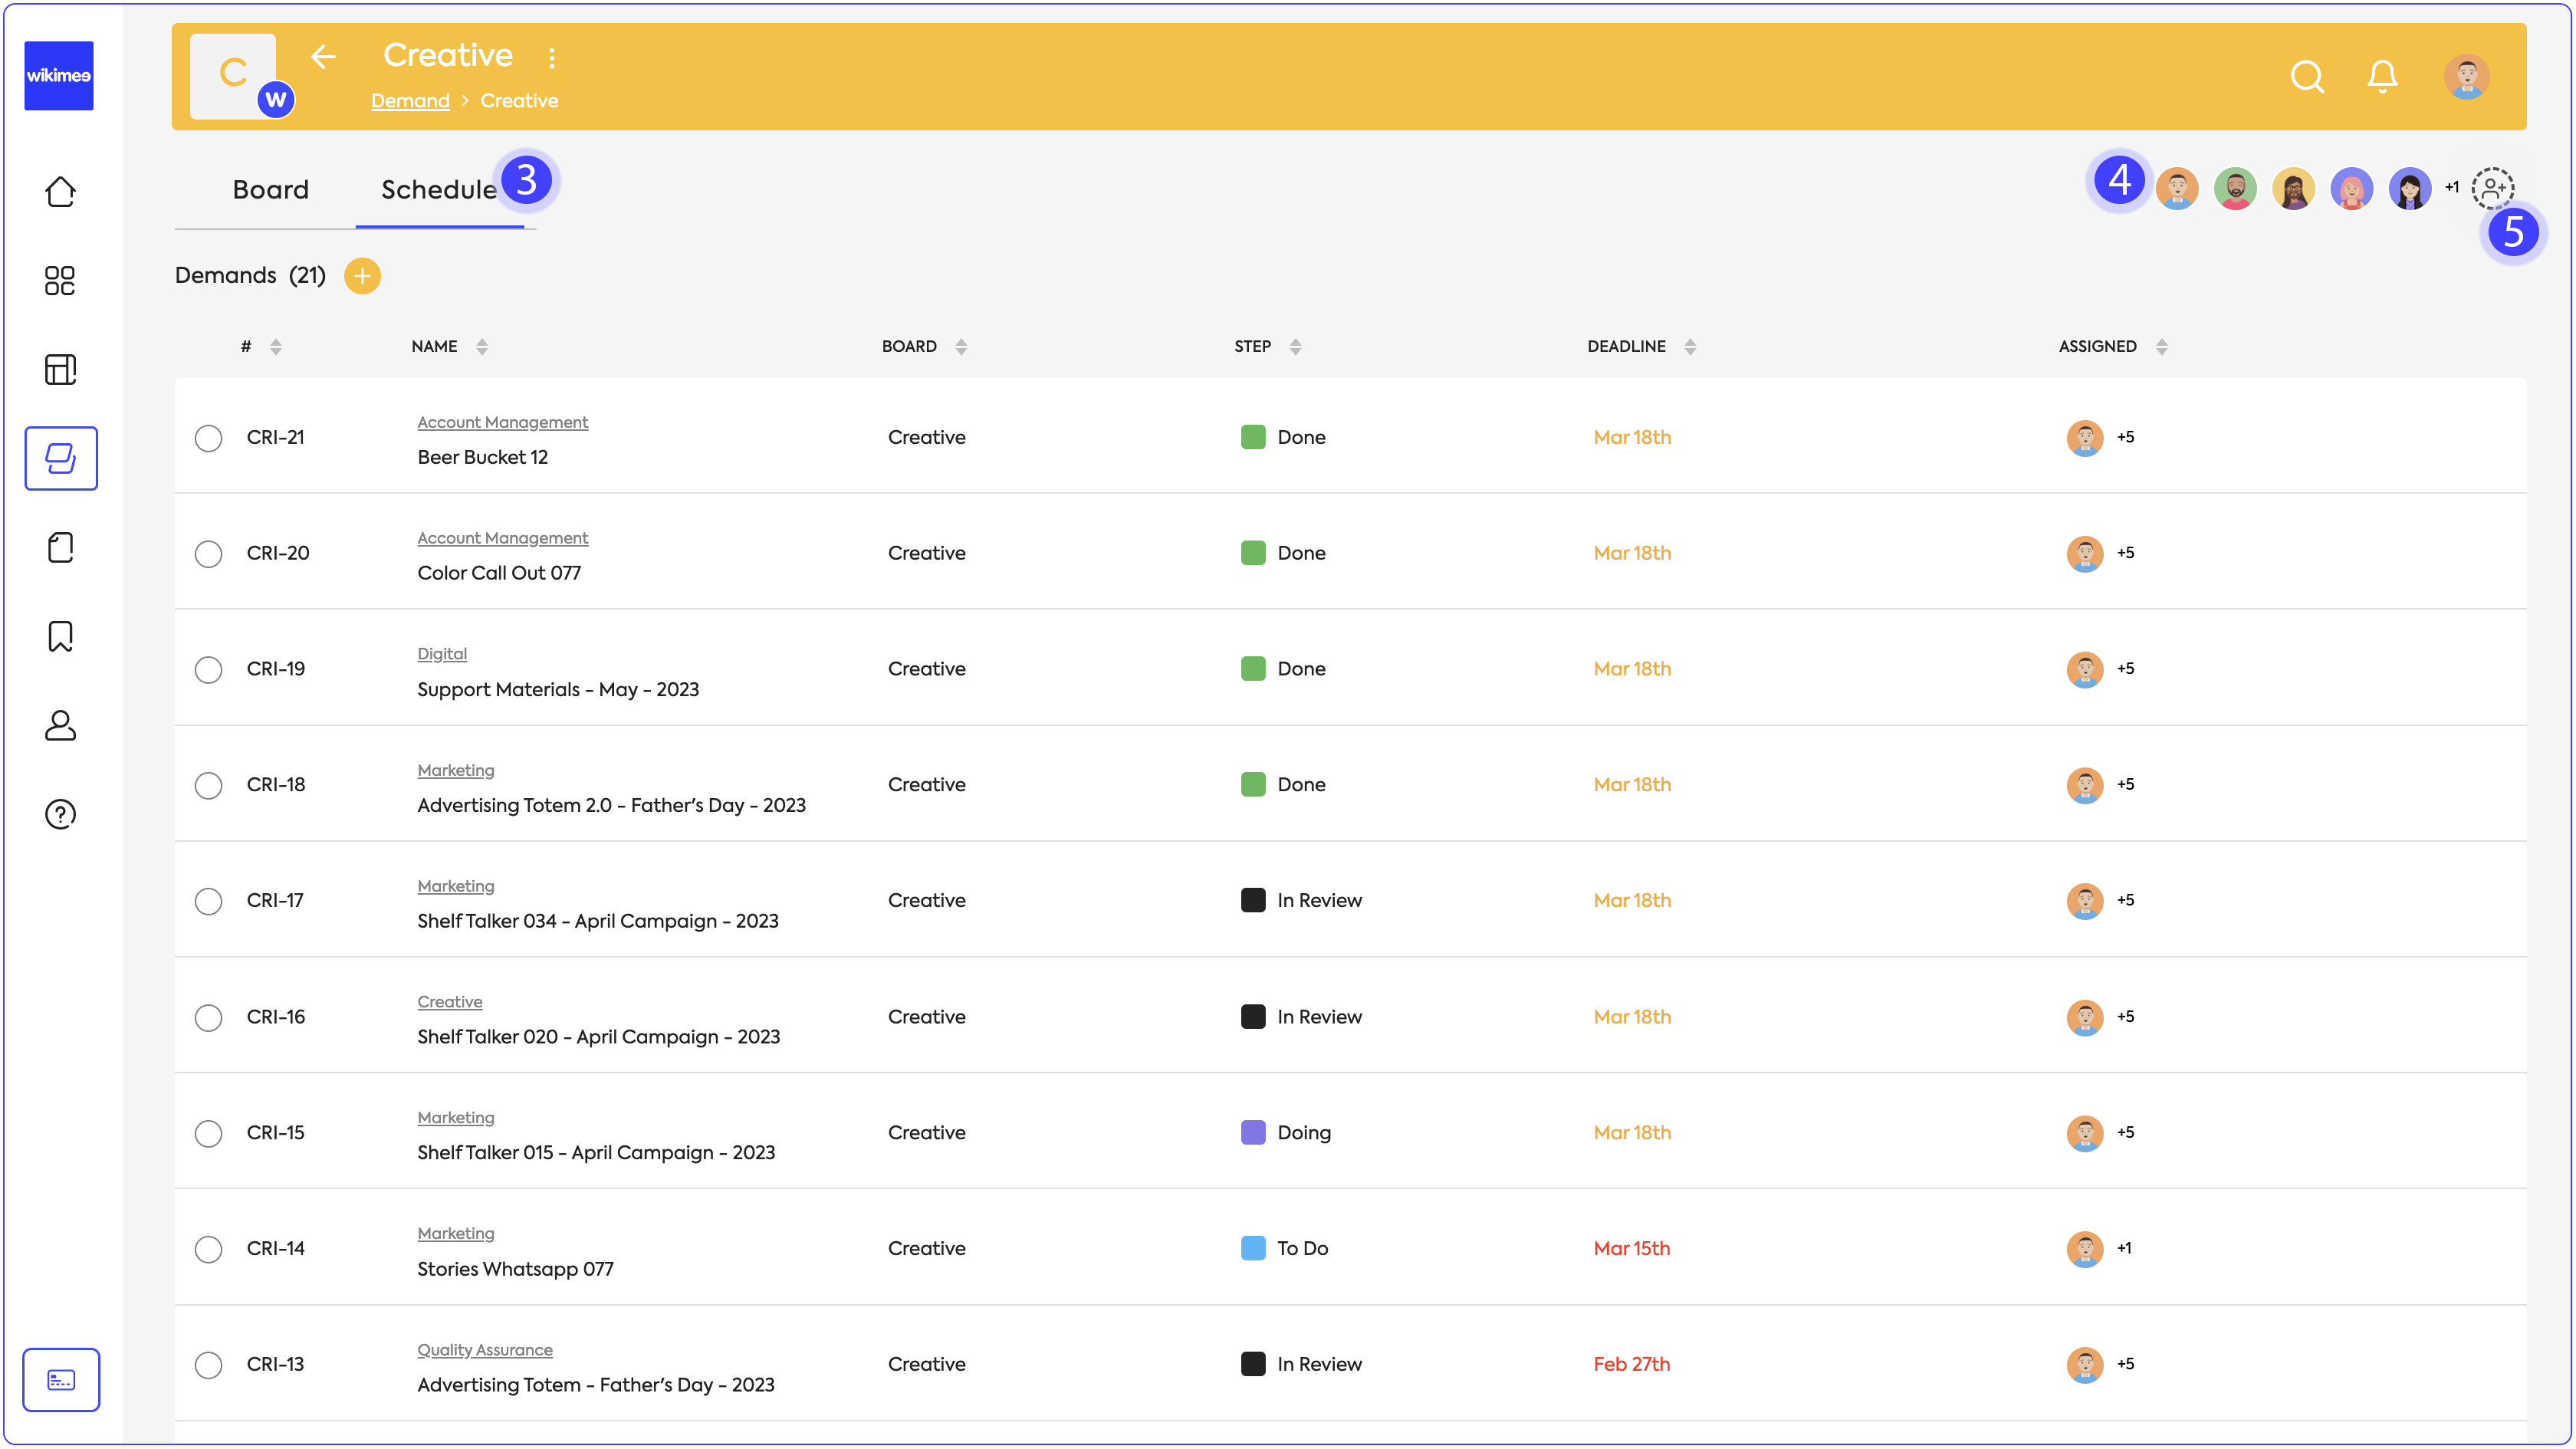The image size is (2576, 1449).
Task: Switch to the Schedule tab
Action: coord(438,190)
